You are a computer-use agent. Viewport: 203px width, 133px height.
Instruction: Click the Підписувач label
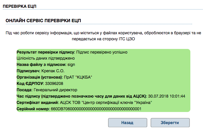click(x=28, y=71)
